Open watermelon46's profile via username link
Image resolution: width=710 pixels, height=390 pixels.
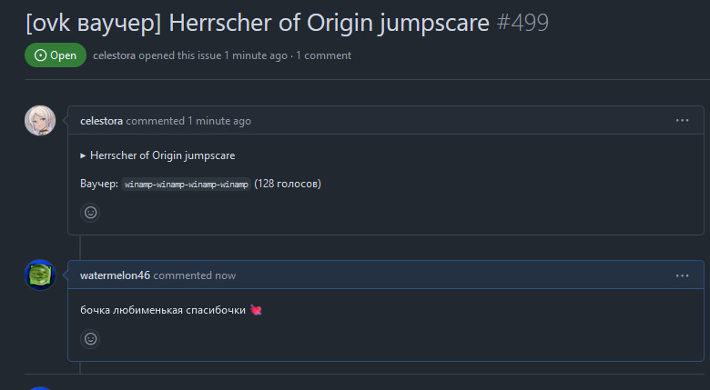[115, 275]
